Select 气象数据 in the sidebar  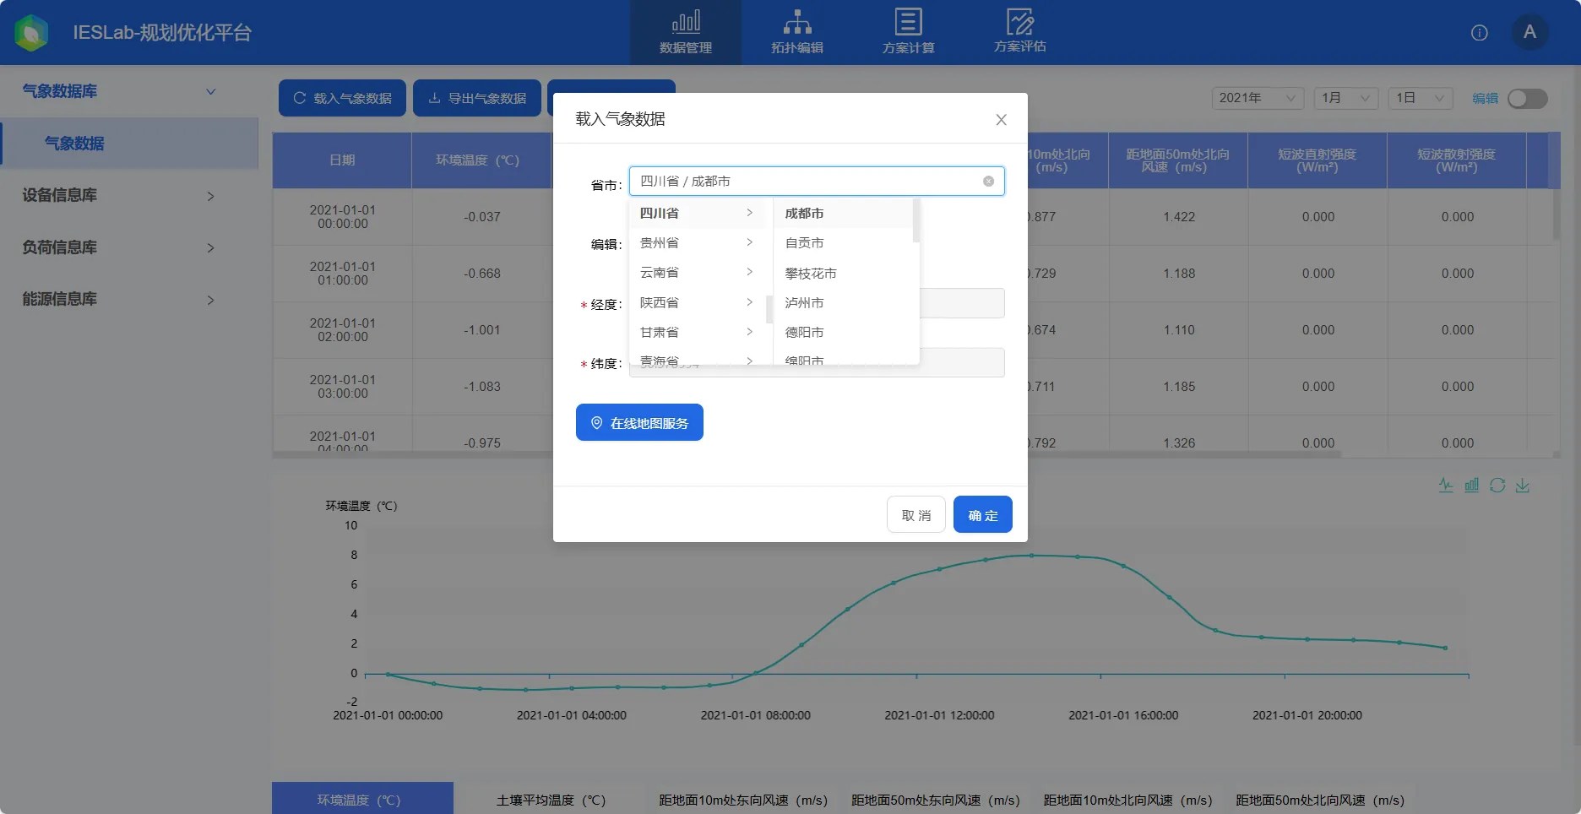point(129,144)
